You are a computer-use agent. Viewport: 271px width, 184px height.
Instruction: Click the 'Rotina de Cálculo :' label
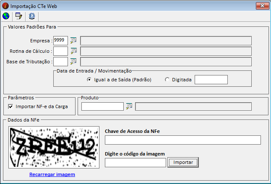click(31, 51)
